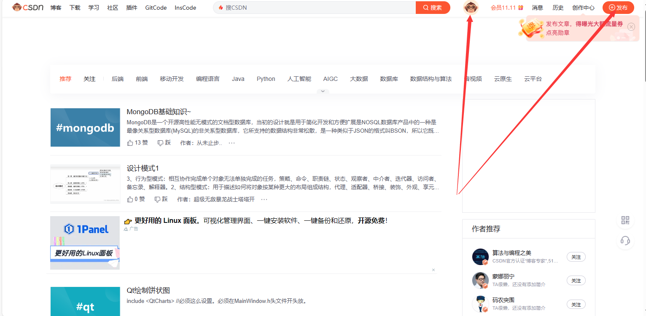
Task: Open the 学习 nav item
Action: point(94,8)
